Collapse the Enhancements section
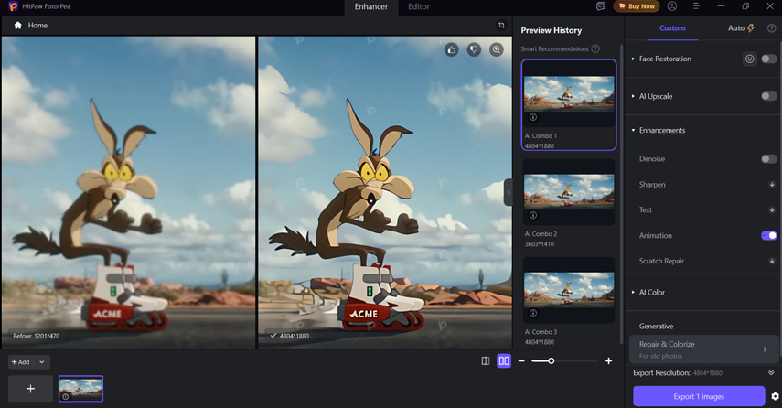782x408 pixels. pyautogui.click(x=633, y=130)
